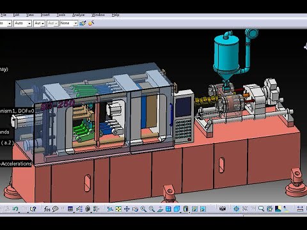Click the Zoom Out magnifier

[x=152, y=209]
